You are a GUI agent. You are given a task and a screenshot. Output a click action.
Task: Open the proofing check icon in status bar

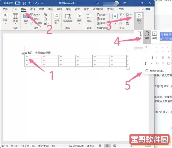click(34, 146)
